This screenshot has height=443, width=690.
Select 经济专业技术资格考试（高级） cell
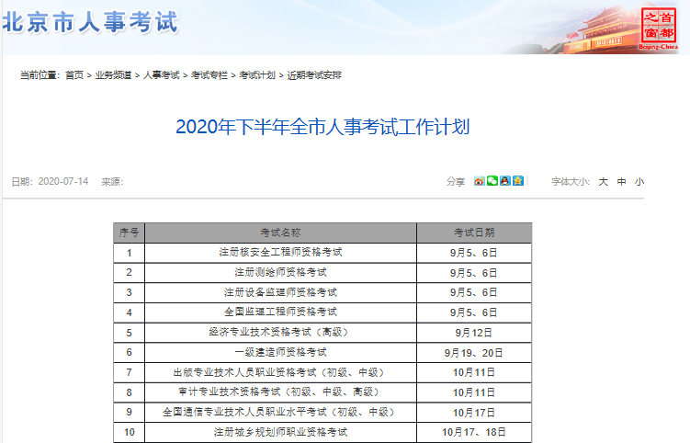pos(281,333)
